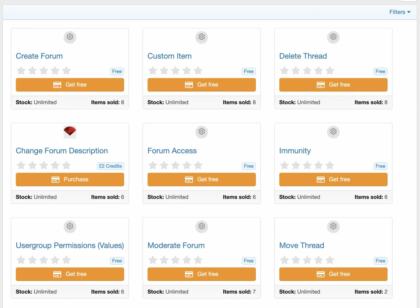Click 'Items sold: 7' under Moderate Forum
The image size is (420, 308).
(239, 292)
